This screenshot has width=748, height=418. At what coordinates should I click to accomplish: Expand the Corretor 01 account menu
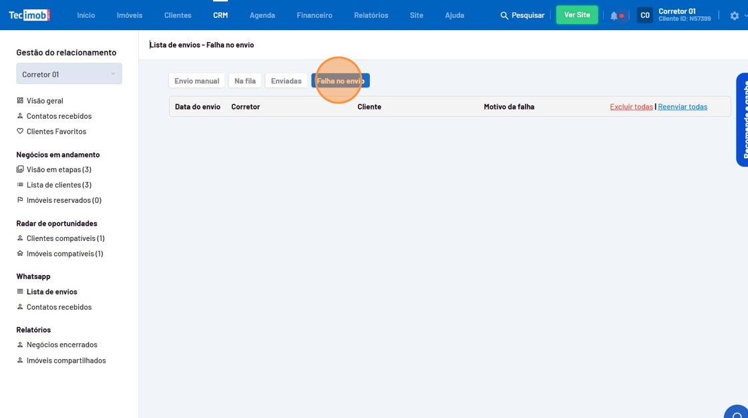pyautogui.click(x=684, y=15)
